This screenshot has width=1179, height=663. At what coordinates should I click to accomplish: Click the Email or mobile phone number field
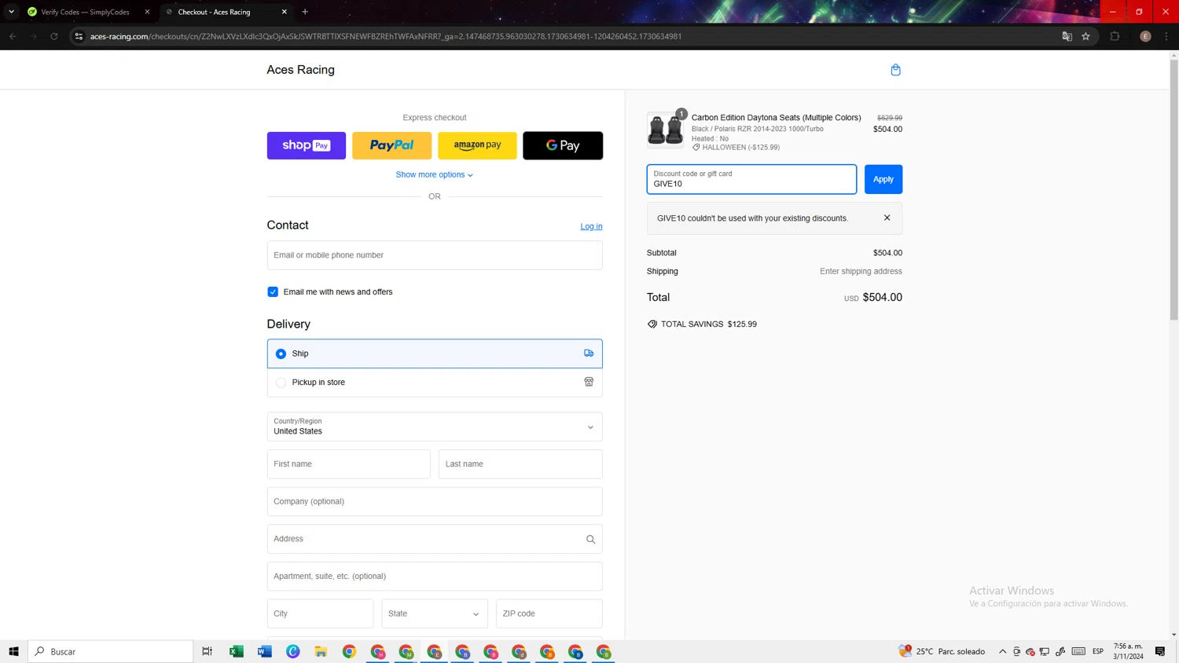tap(434, 255)
